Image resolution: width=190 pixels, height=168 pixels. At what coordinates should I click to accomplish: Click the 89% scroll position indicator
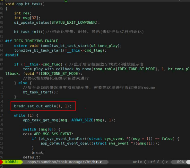(x=180, y=162)
